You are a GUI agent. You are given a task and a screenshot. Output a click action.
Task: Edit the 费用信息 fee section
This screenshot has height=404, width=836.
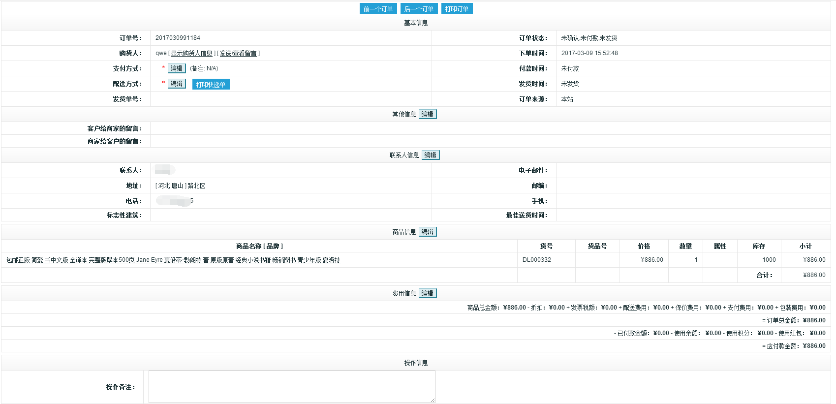(427, 293)
